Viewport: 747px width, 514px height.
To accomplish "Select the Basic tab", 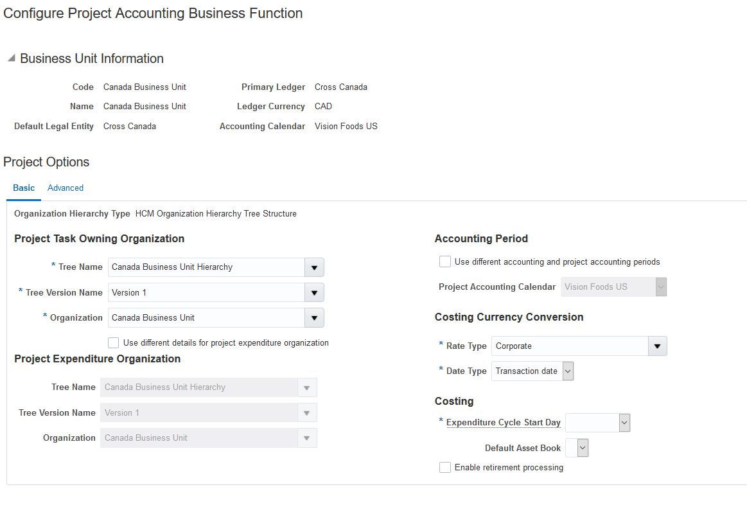I will coord(24,188).
